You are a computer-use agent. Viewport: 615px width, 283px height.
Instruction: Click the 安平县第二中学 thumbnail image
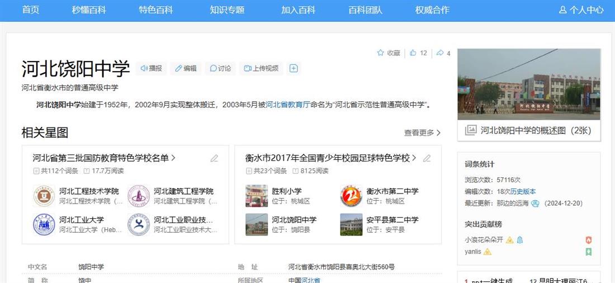pos(351,224)
